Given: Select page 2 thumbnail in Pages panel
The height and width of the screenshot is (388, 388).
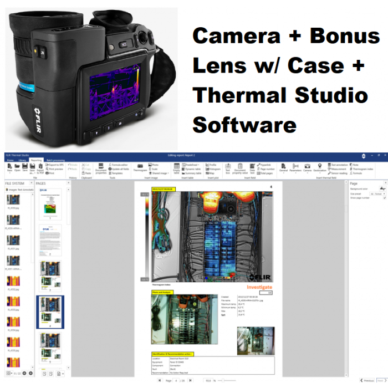Looking at the screenshot, I should click(x=50, y=240).
